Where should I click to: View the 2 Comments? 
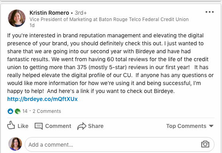coord(47,111)
